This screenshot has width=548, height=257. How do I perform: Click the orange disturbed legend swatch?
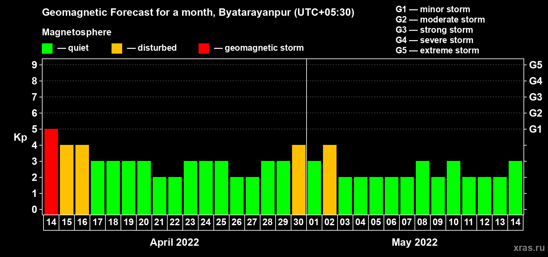(117, 49)
